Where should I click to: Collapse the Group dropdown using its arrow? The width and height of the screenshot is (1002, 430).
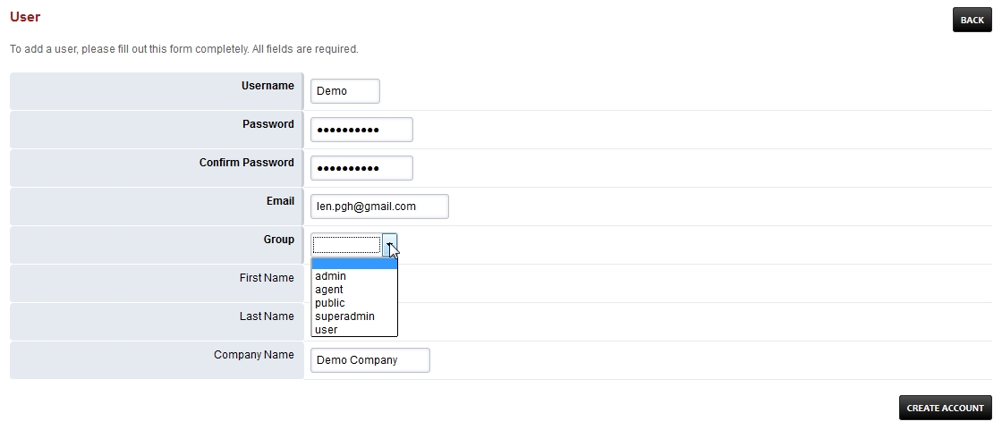(x=389, y=244)
